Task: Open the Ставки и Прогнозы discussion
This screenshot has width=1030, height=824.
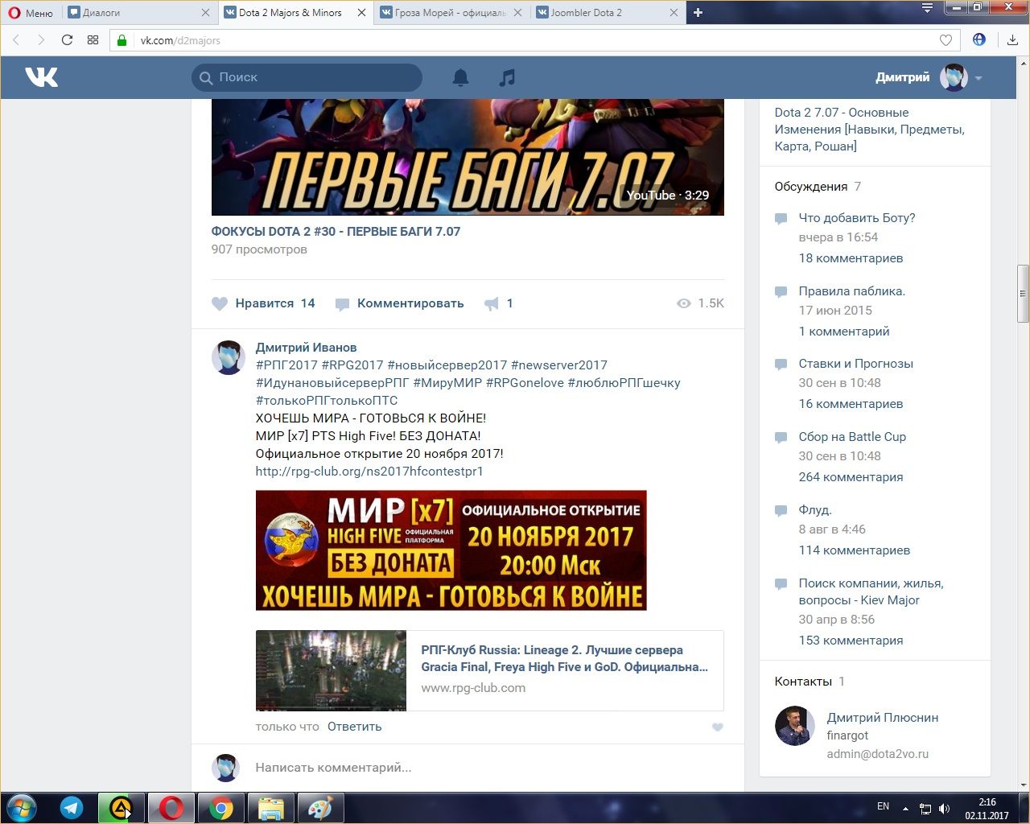Action: pos(855,364)
